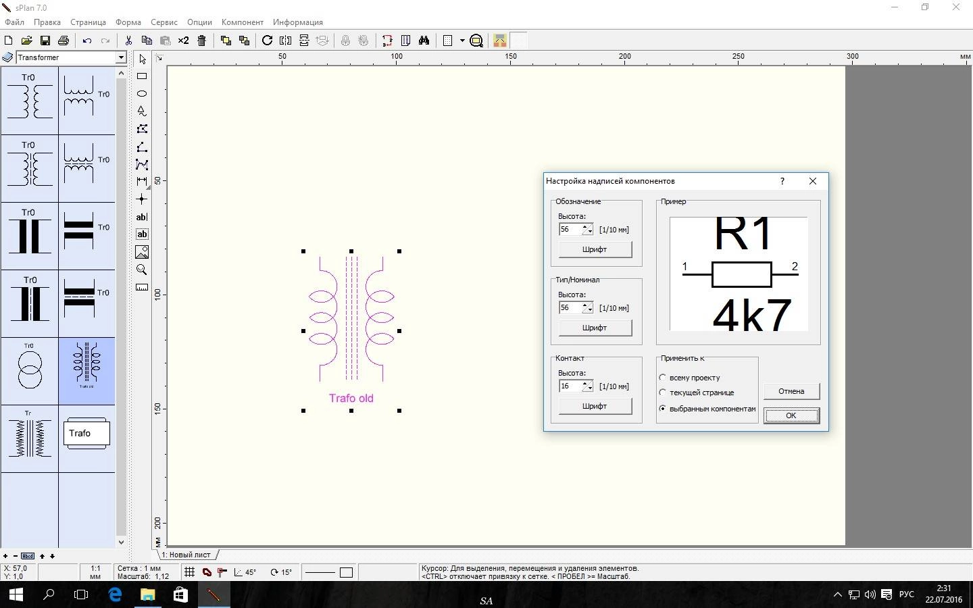Flip selection vertically icon
Image resolution: width=973 pixels, height=608 pixels.
point(304,41)
